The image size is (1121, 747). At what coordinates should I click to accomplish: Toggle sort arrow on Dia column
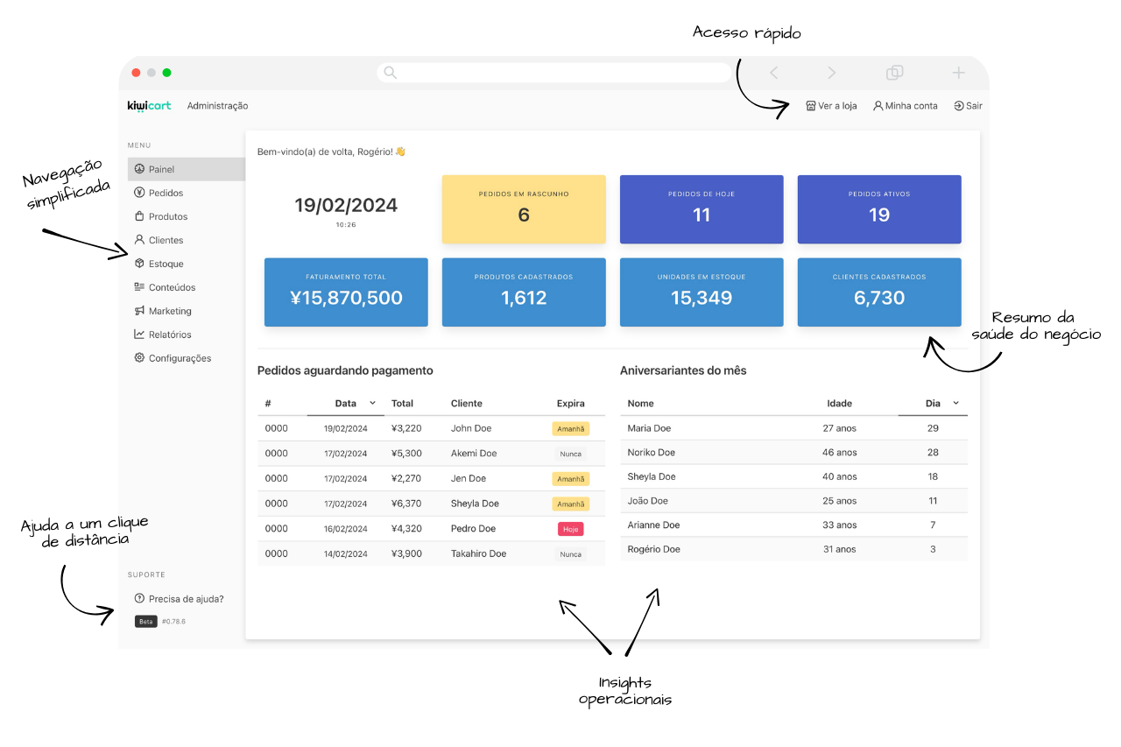click(x=955, y=403)
